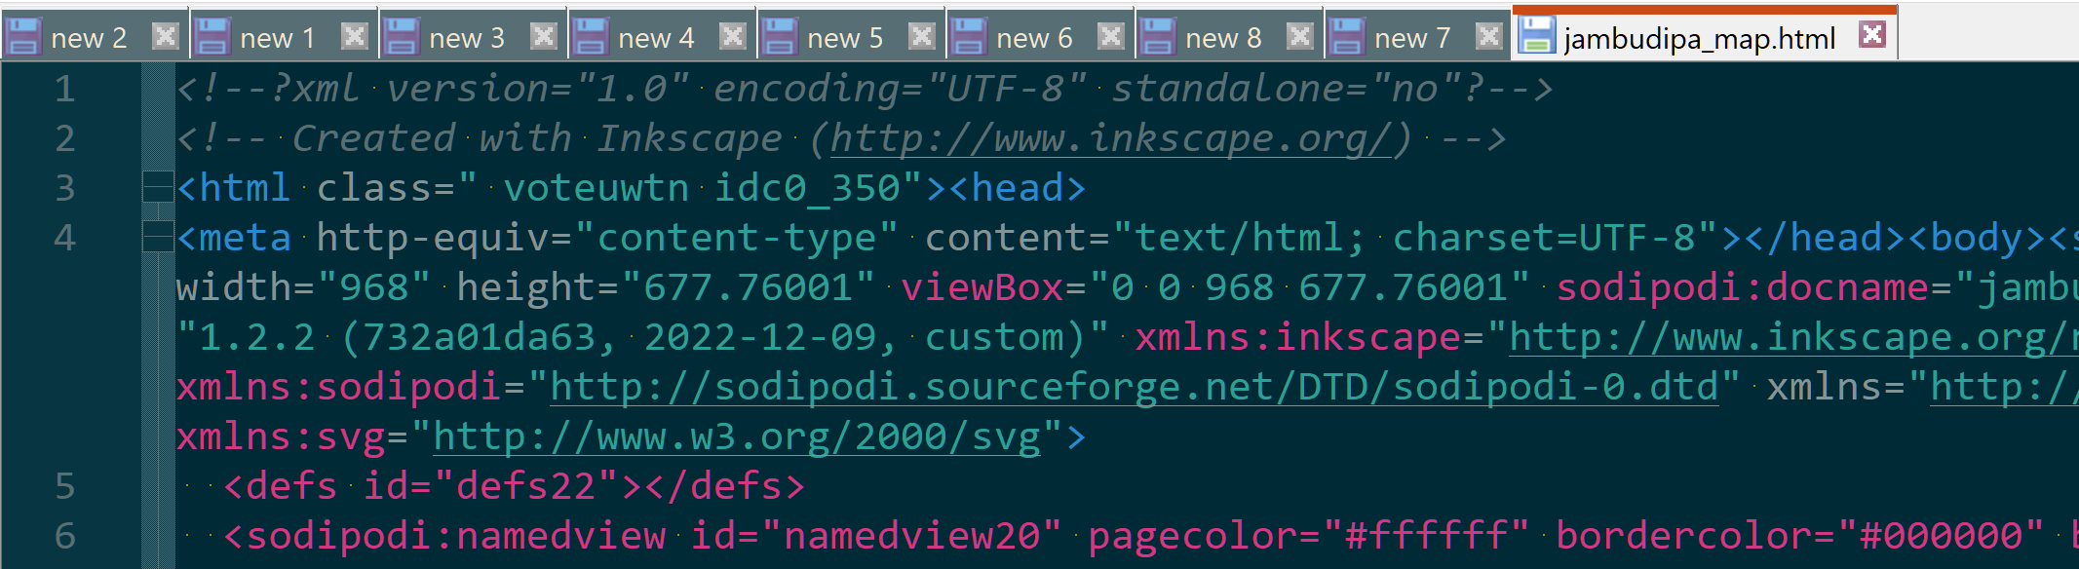Viewport: 2079px width, 569px height.
Task: Click line number 5 in the margin
Action: pyautogui.click(x=64, y=486)
